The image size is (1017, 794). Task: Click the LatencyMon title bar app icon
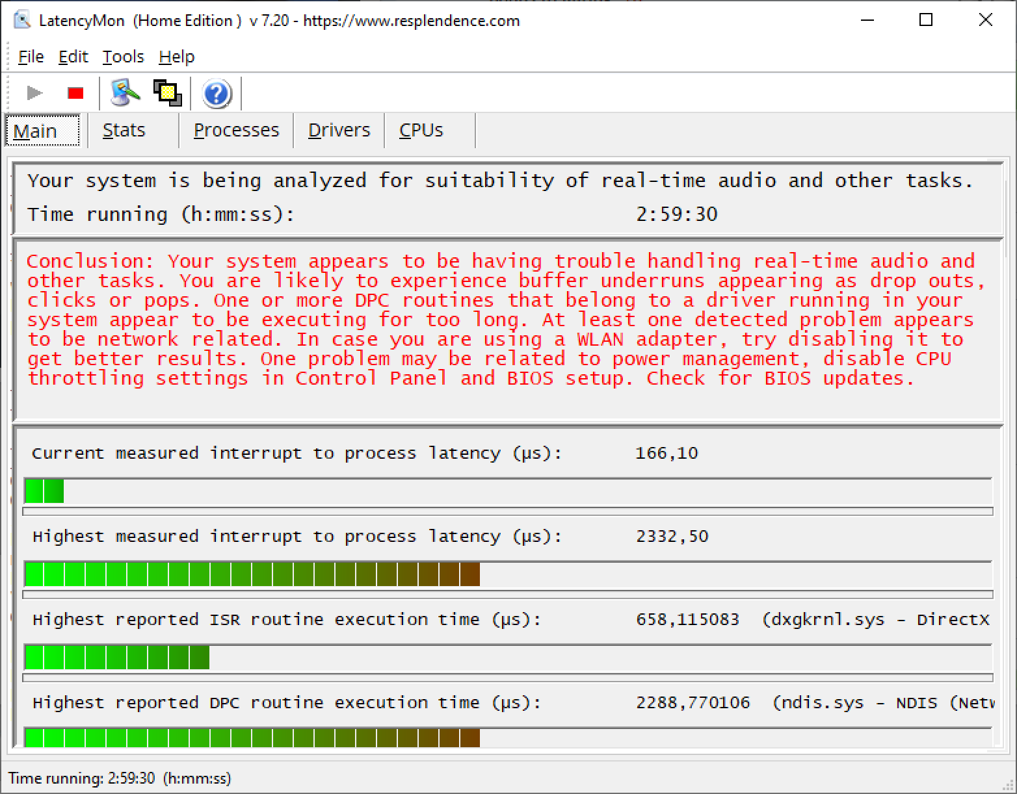pos(22,20)
